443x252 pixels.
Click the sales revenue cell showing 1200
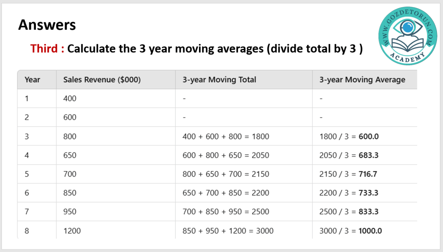pyautogui.click(x=72, y=230)
